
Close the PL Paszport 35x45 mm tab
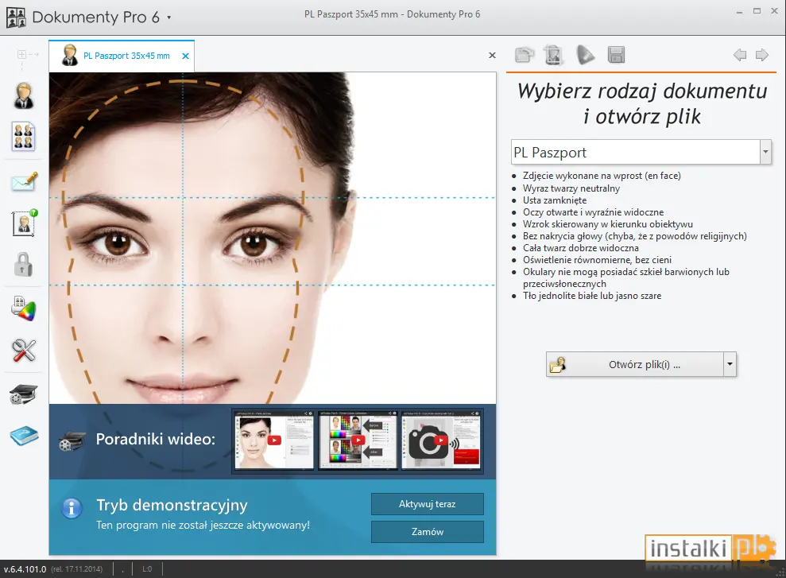coord(185,56)
